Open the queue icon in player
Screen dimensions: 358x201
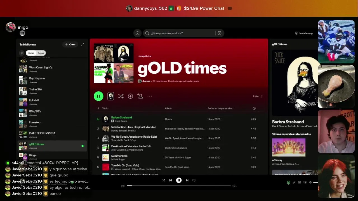[299, 182]
